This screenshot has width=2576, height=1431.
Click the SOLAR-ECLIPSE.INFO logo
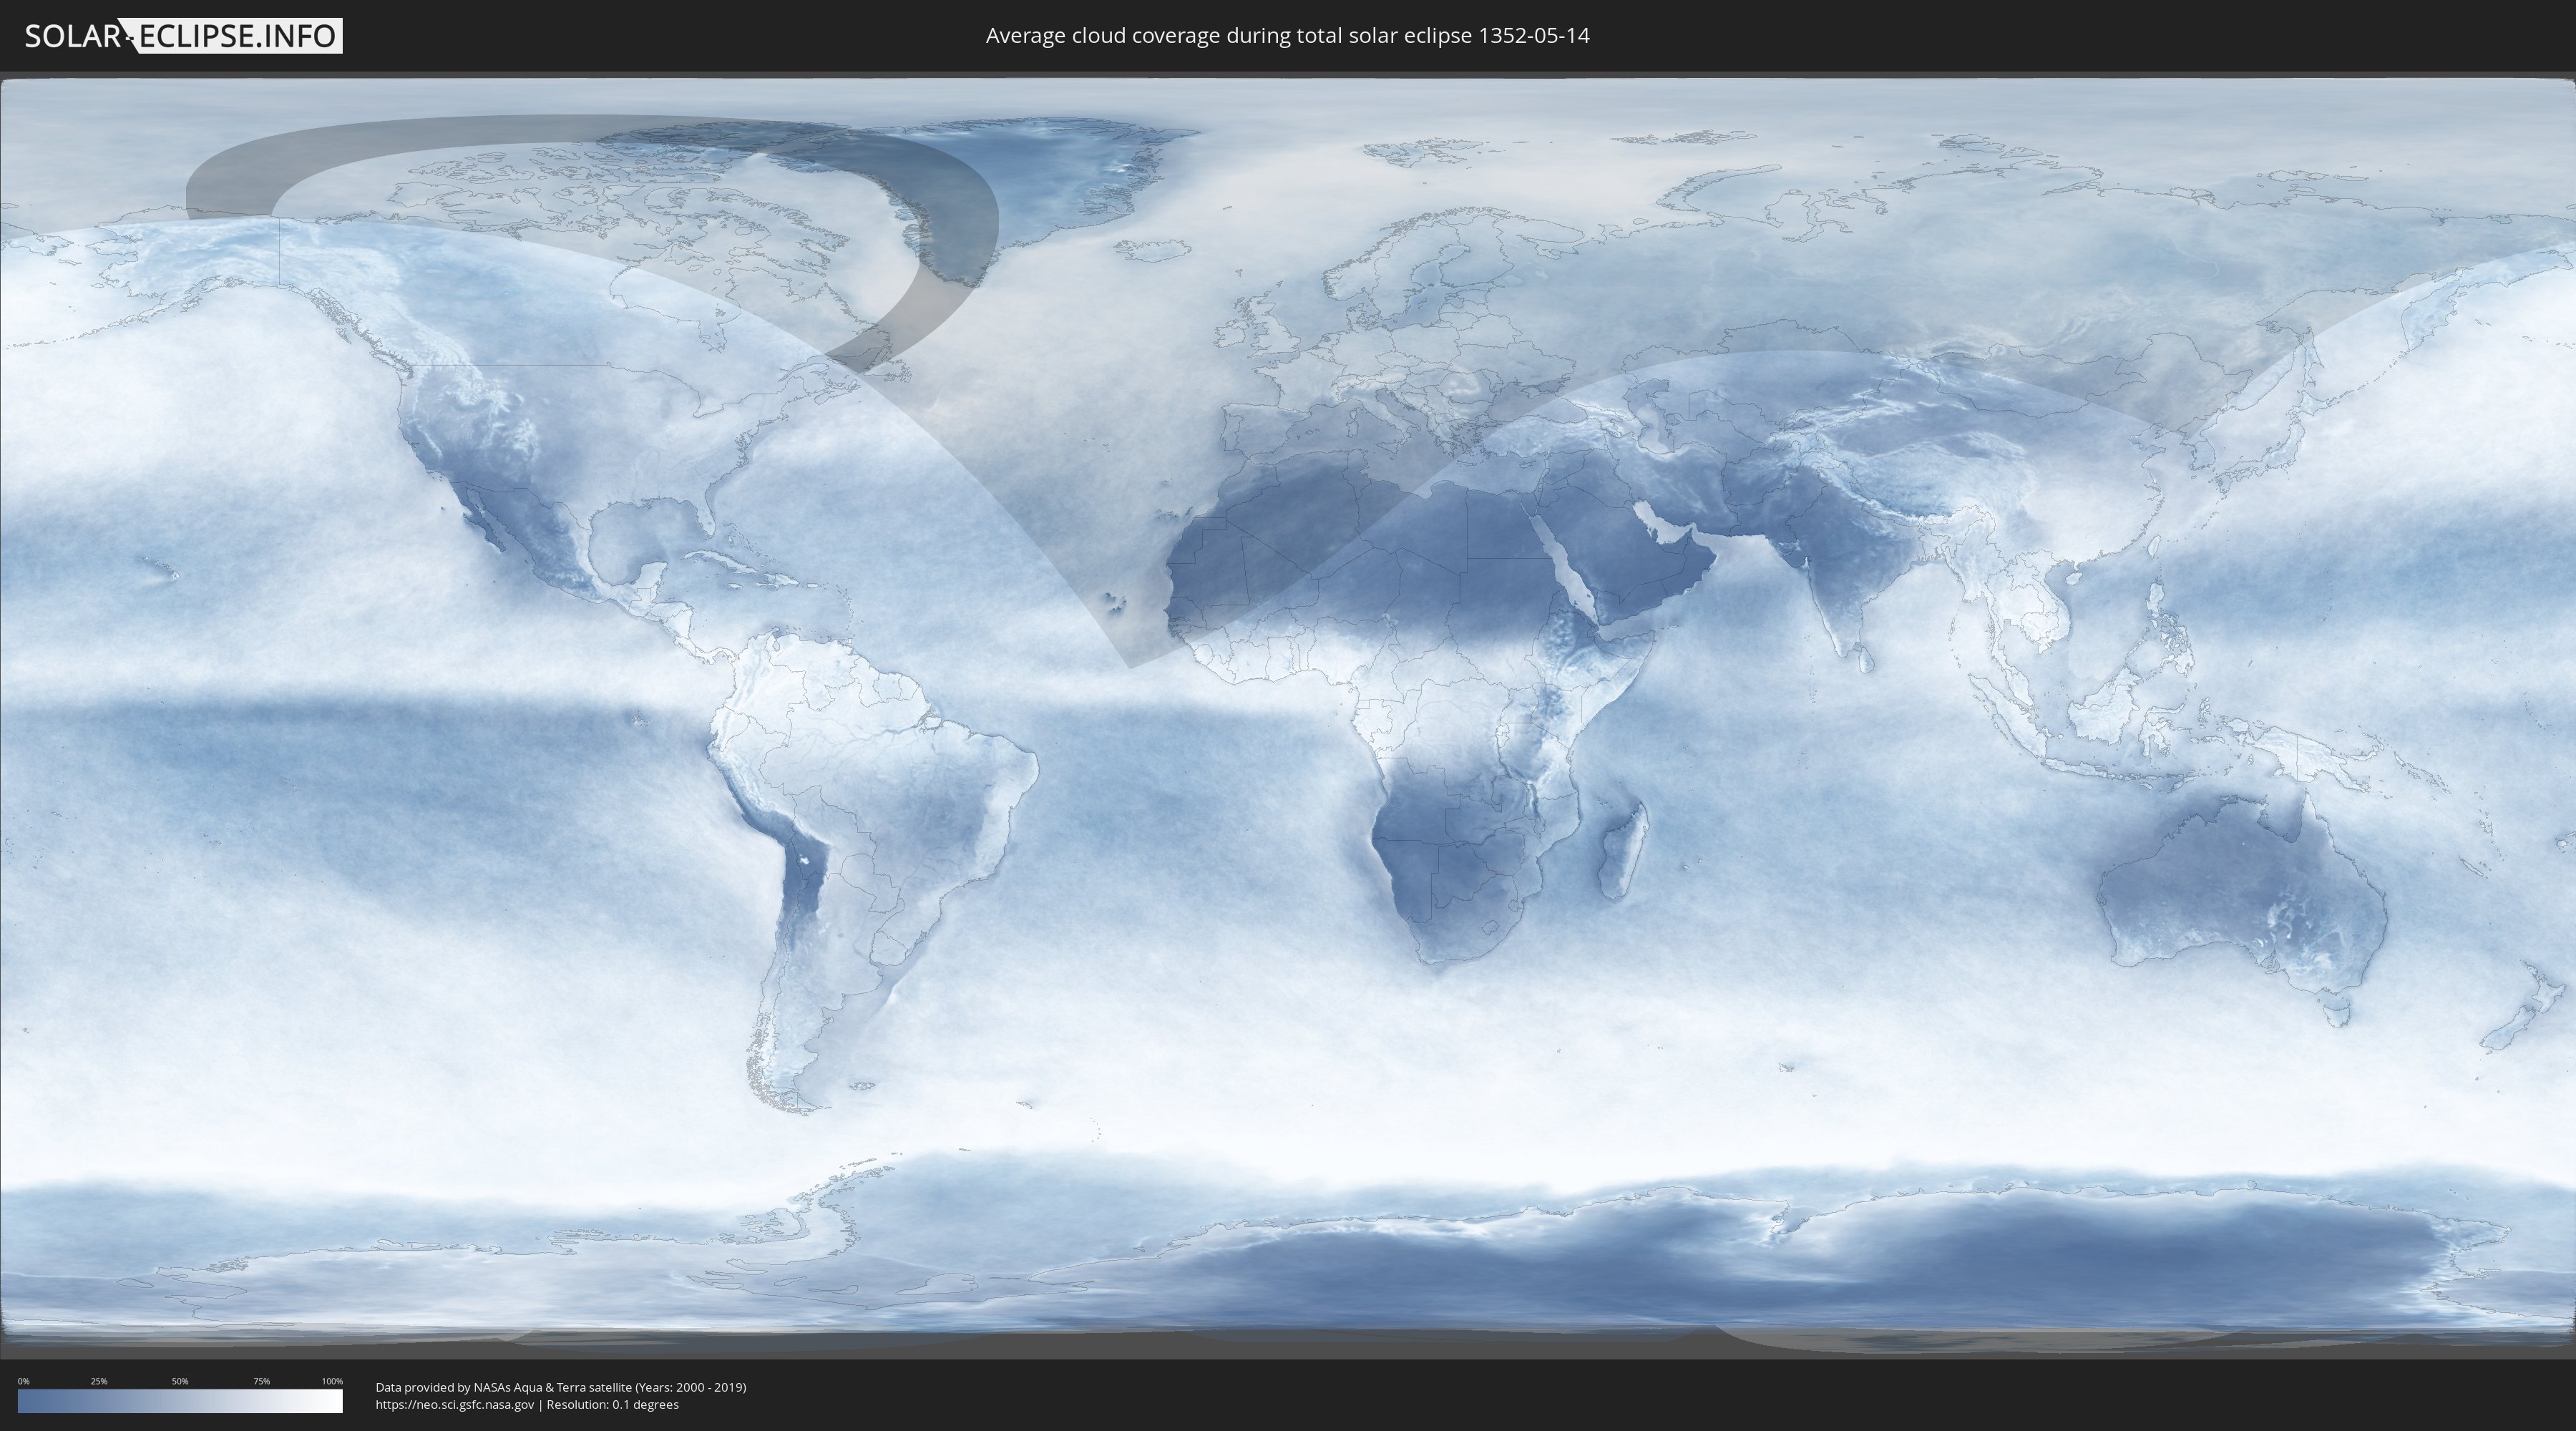(x=183, y=36)
